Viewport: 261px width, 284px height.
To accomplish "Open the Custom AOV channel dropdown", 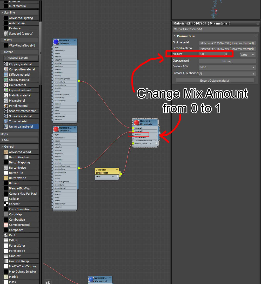I will pos(227,74).
